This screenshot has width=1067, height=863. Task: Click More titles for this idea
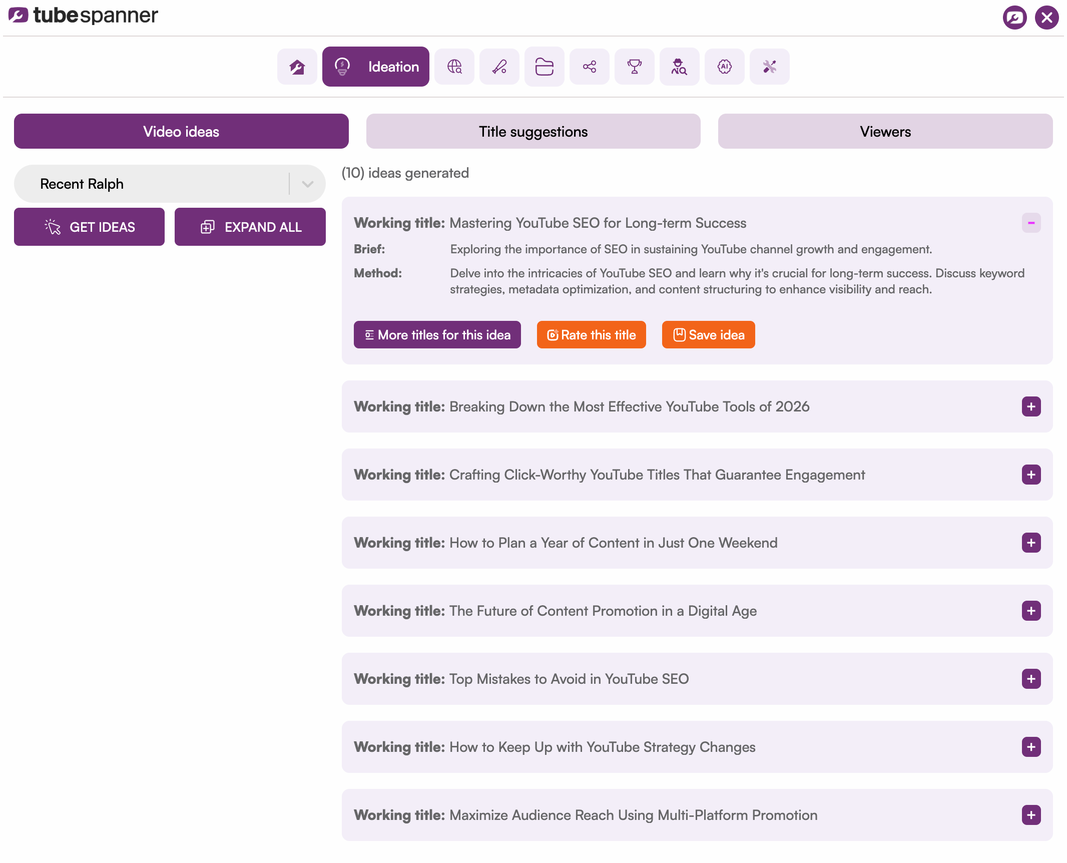(x=437, y=334)
